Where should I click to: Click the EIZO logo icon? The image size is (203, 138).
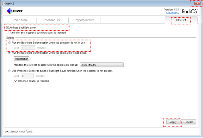point(15,11)
